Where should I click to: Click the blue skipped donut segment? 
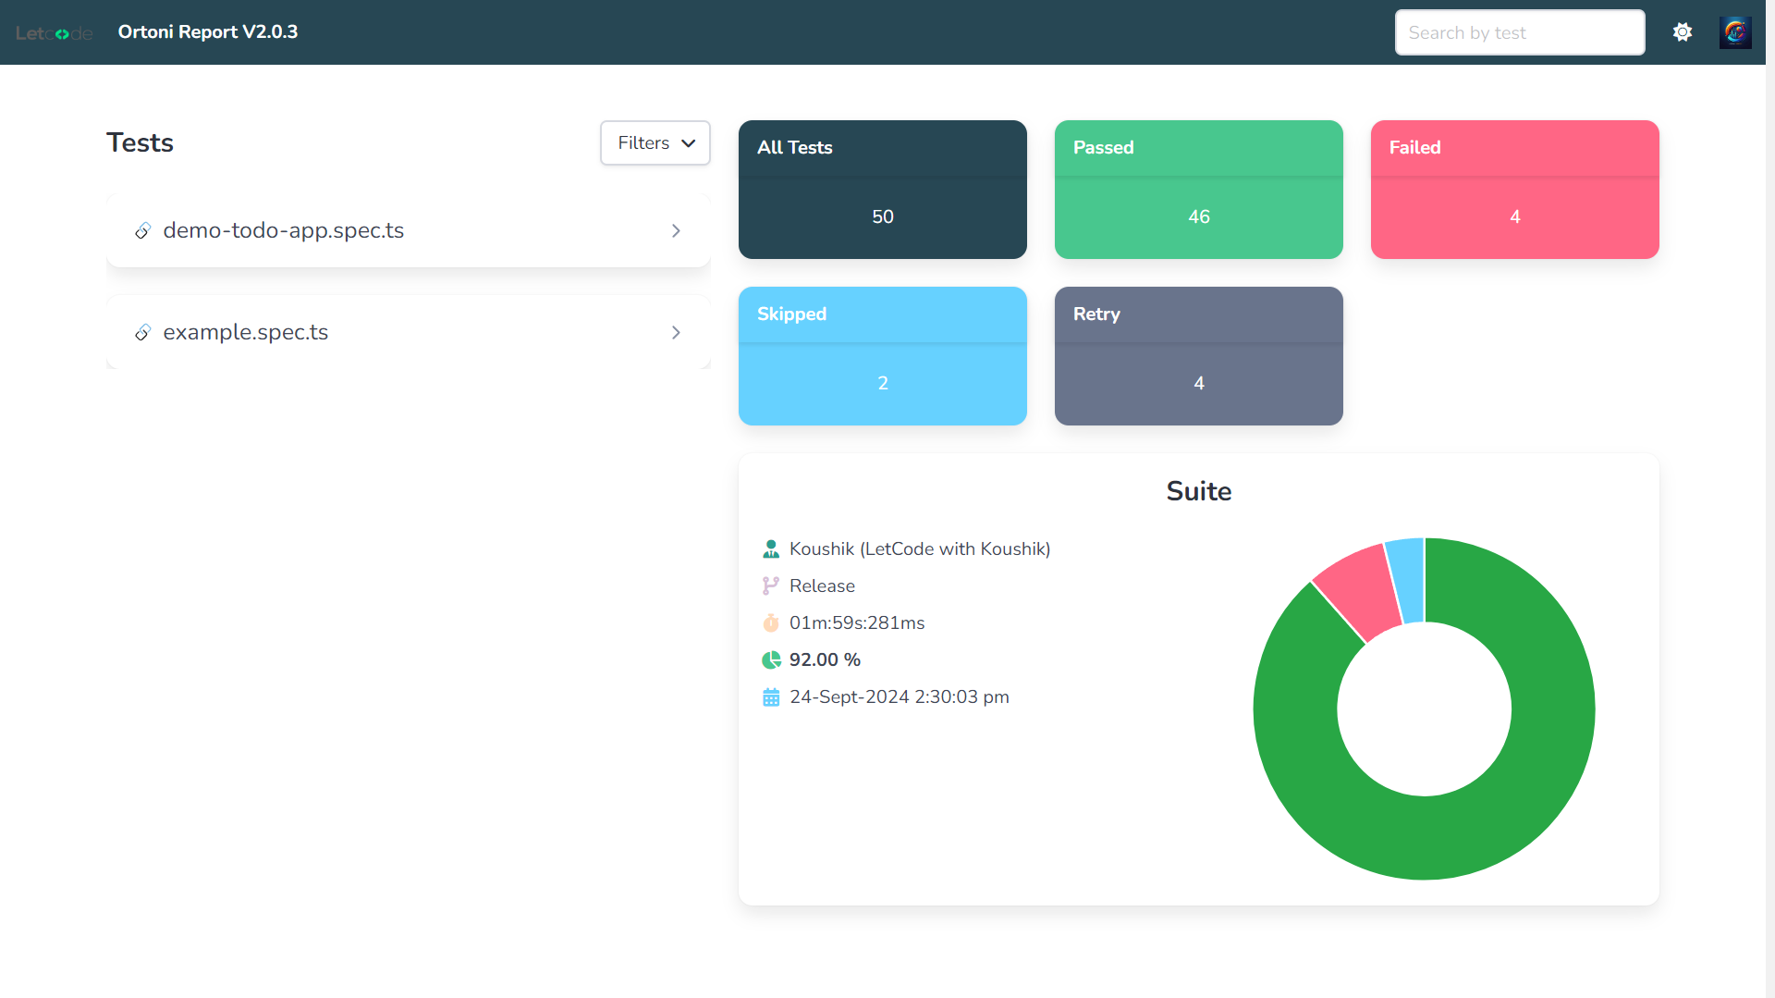click(1408, 581)
